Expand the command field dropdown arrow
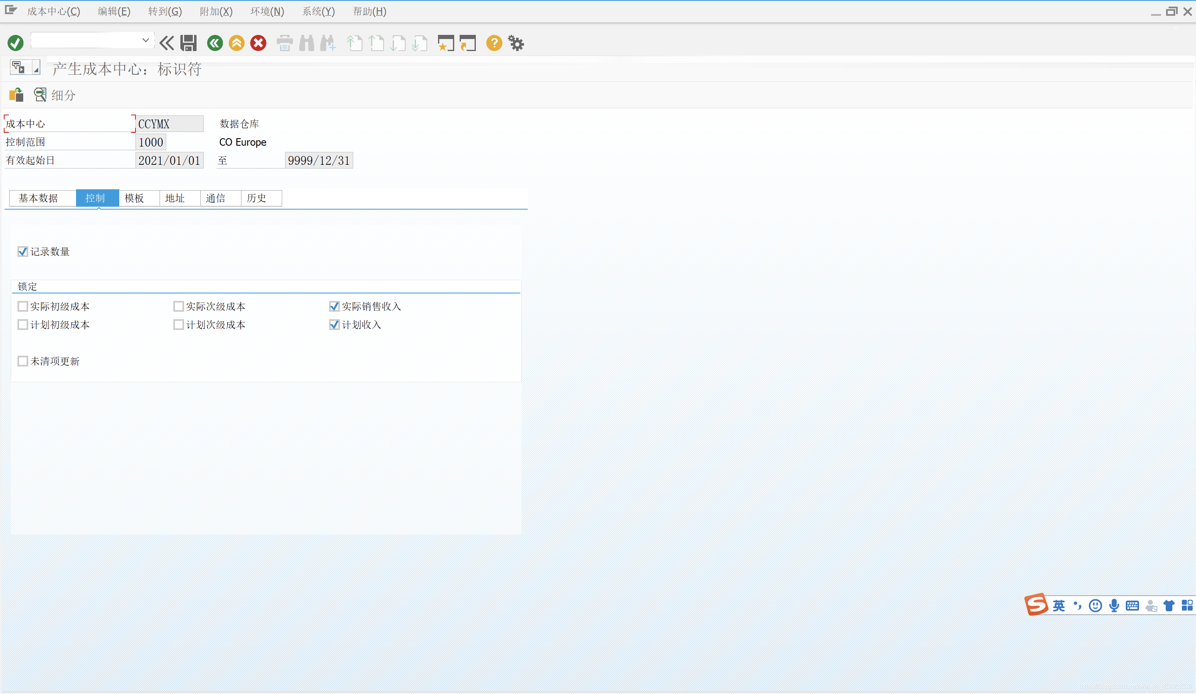Screen dimensions: 1196x694 point(146,41)
